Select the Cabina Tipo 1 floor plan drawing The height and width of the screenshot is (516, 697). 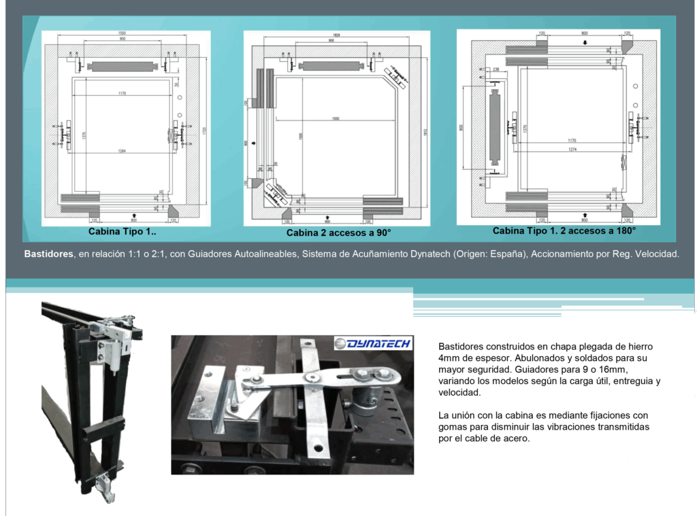(123, 128)
